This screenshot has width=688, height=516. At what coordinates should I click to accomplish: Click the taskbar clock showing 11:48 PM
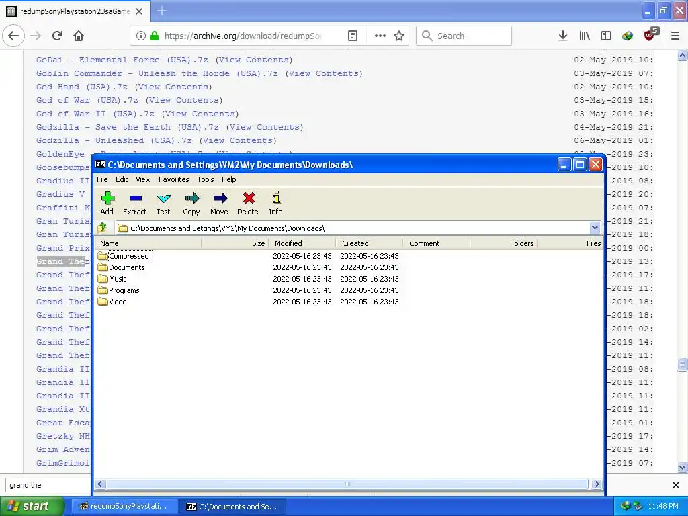pos(663,507)
